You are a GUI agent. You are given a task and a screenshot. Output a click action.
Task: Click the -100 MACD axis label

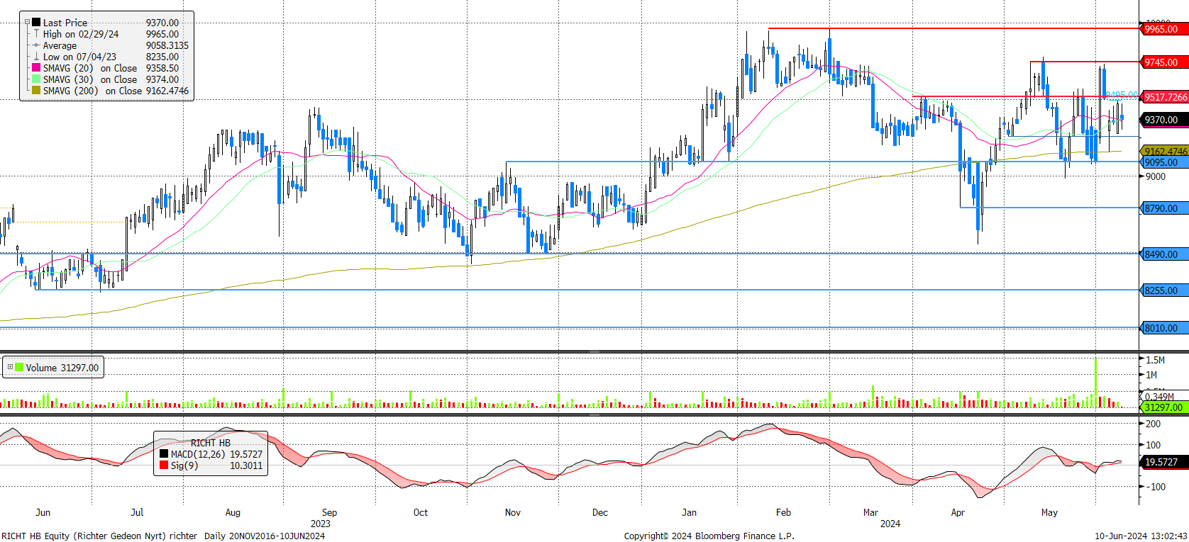click(x=1156, y=487)
